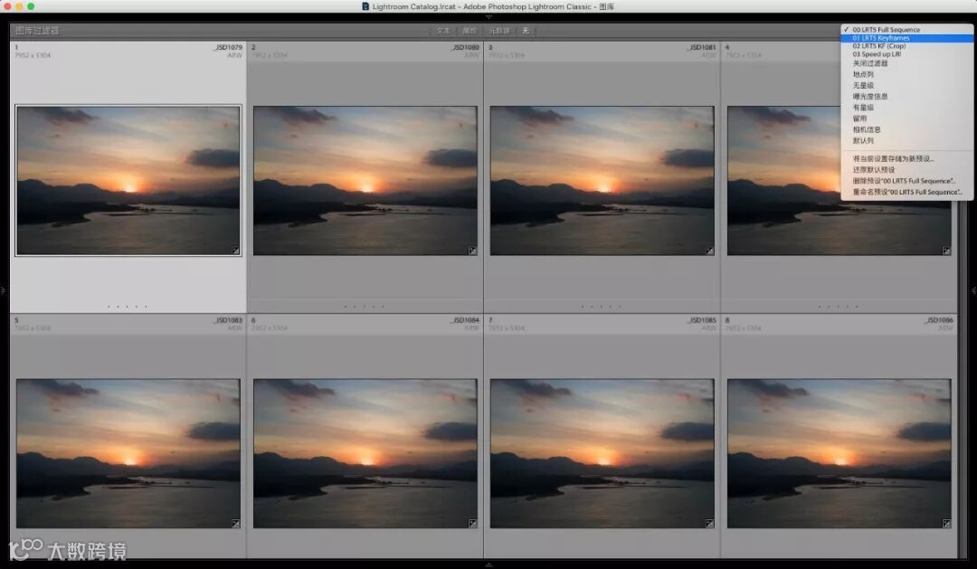The height and width of the screenshot is (569, 977).
Task: Choose the 相机信息 filter preset
Action: 907,129
